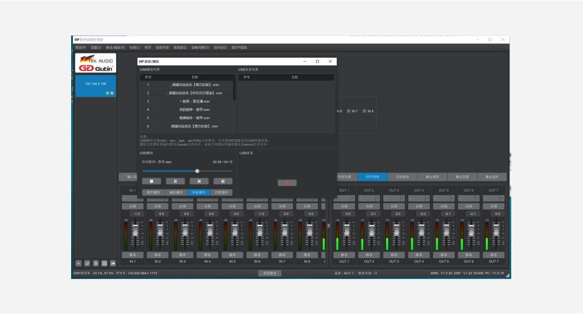Select 单曲循环 playback mode
The image size is (583, 314).
pos(199,192)
